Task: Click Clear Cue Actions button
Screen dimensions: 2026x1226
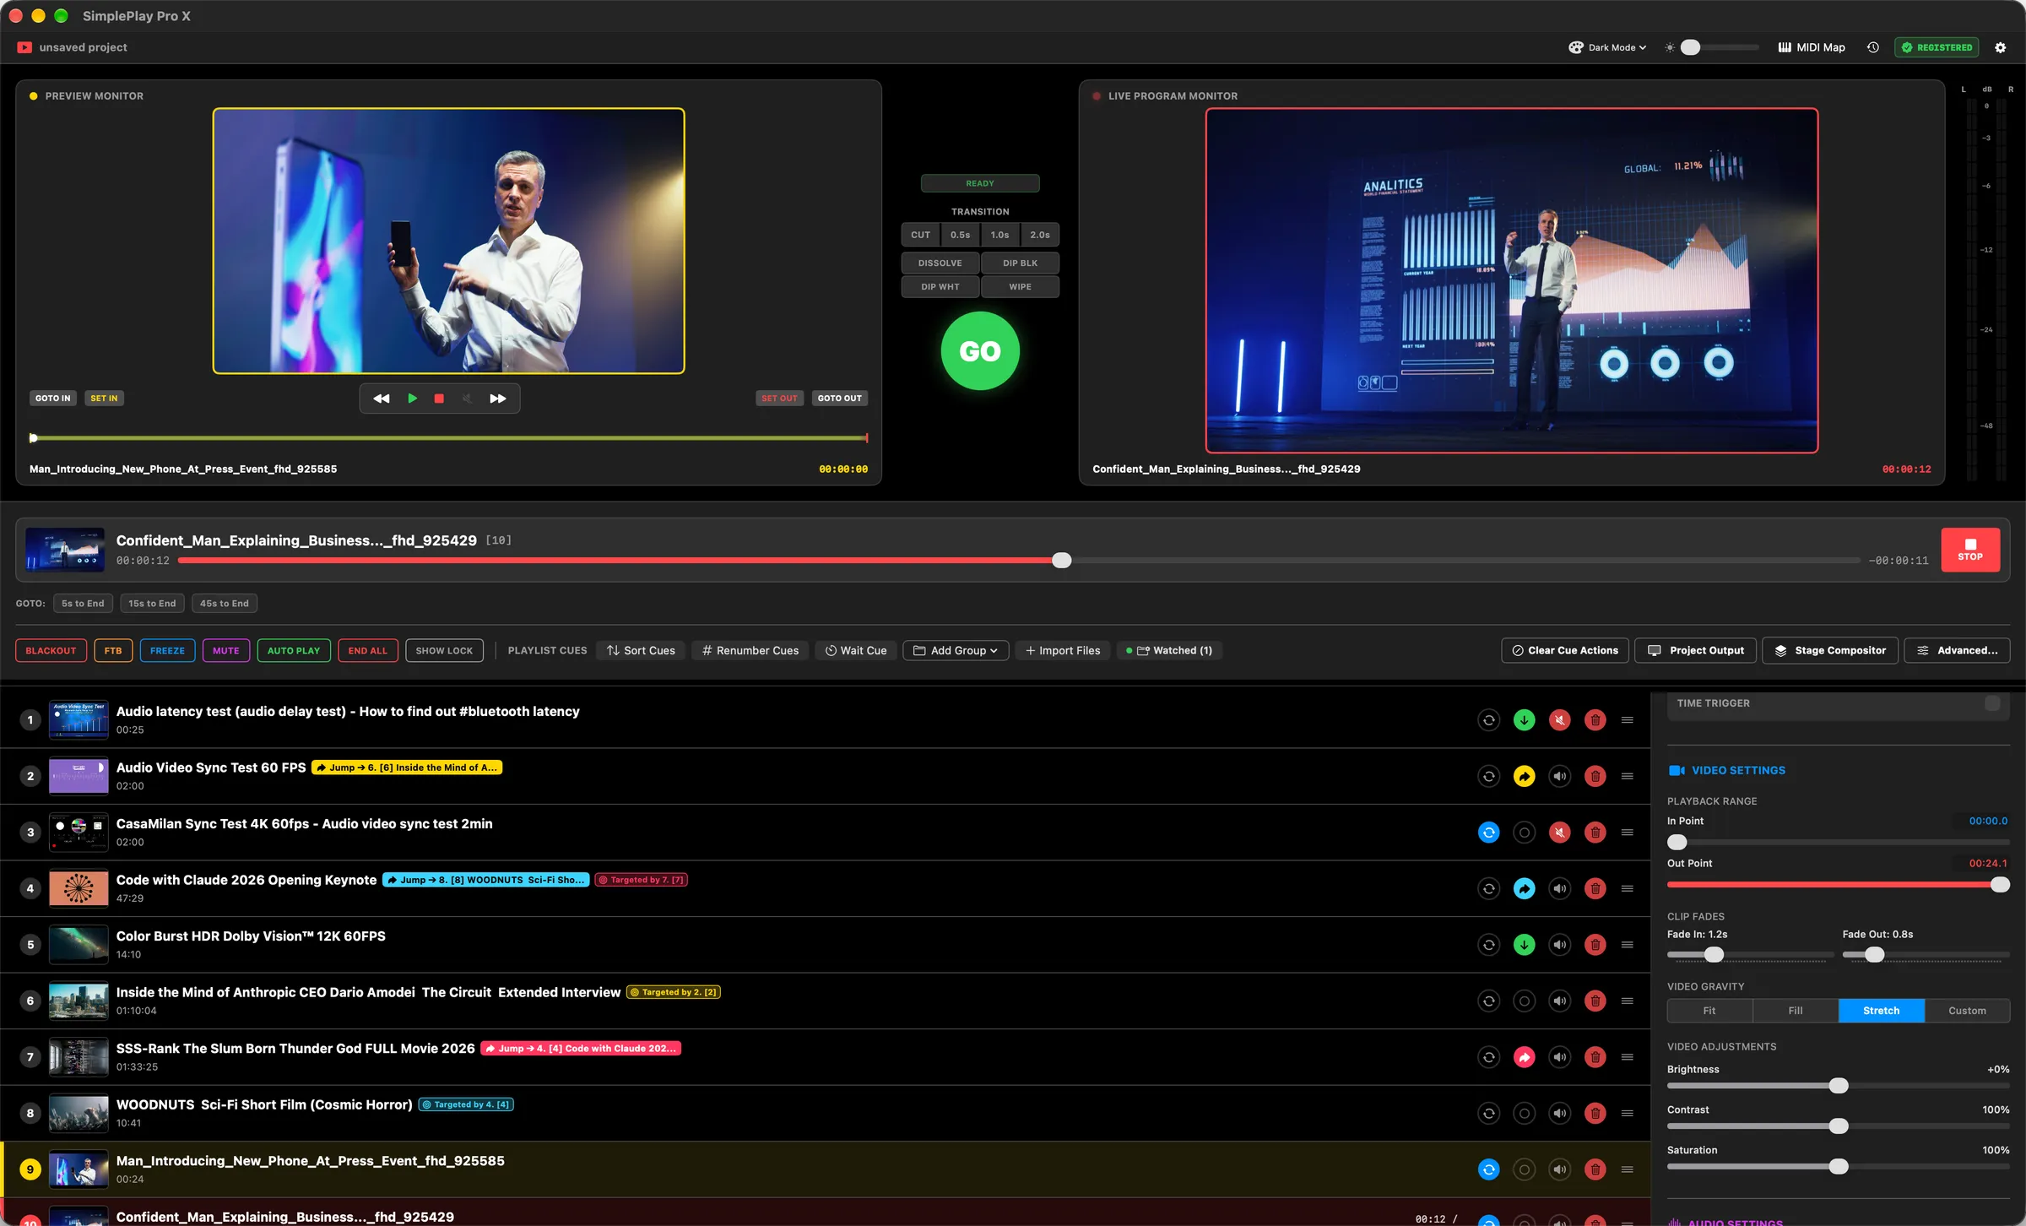Action: (1565, 651)
